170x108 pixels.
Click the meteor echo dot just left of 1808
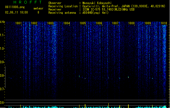pyautogui.click(x=128, y=77)
